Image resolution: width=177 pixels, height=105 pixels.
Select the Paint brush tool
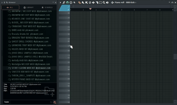(83, 3)
